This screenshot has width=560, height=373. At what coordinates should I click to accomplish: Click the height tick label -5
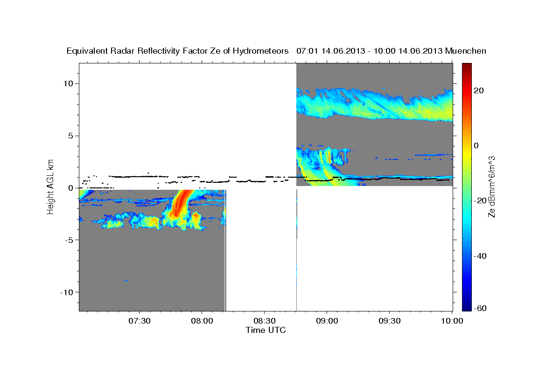70,240
